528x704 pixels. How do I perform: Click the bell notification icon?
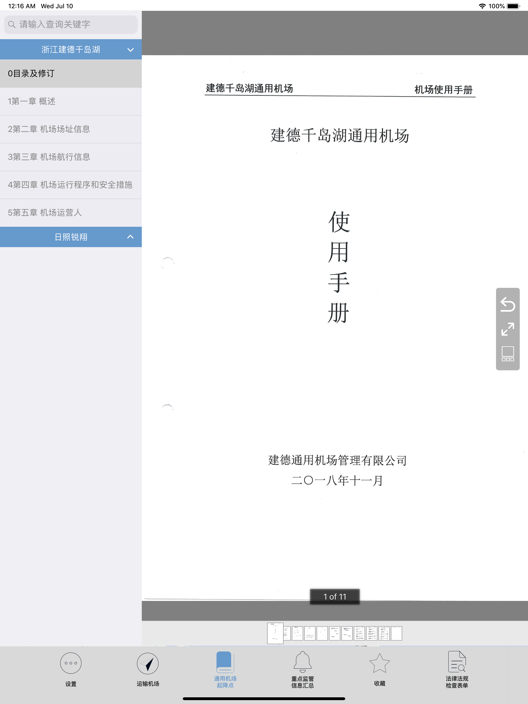click(302, 662)
